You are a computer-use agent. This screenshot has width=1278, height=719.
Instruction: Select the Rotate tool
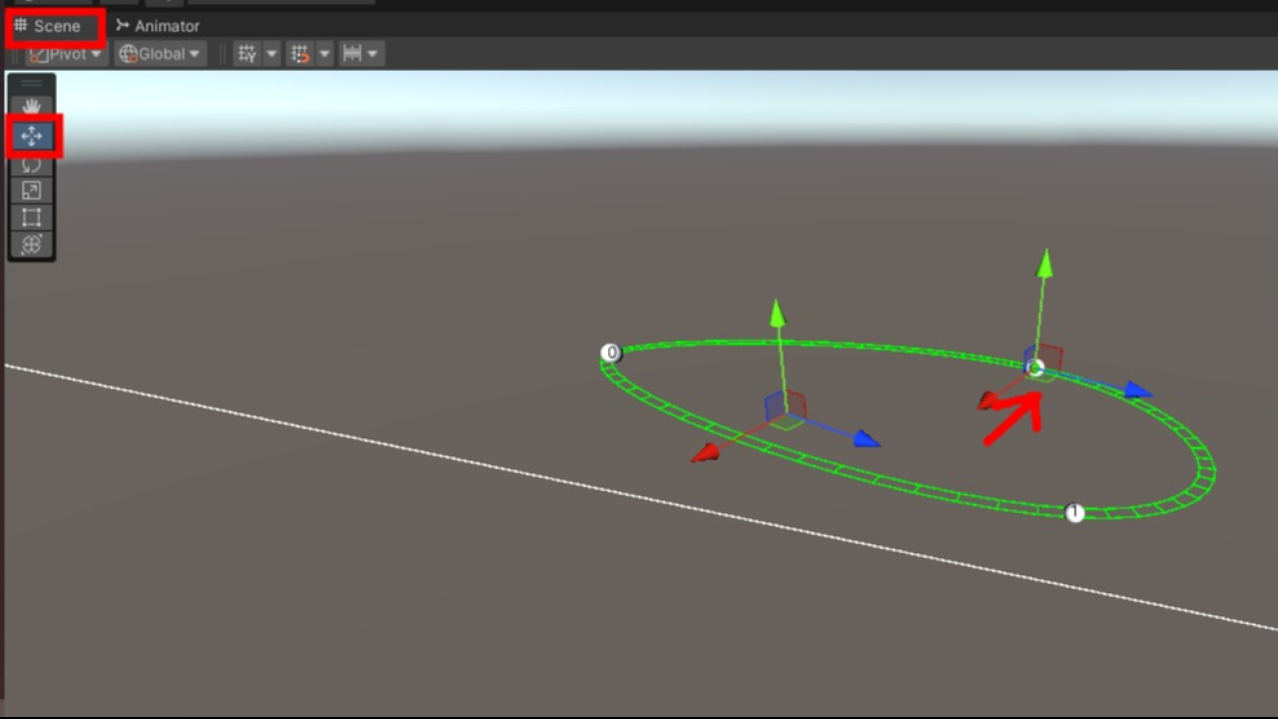click(32, 165)
